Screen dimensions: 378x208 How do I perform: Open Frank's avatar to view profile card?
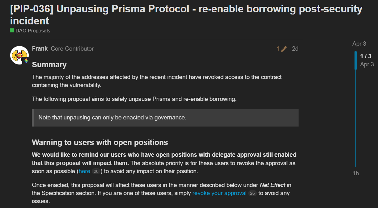coord(19,55)
